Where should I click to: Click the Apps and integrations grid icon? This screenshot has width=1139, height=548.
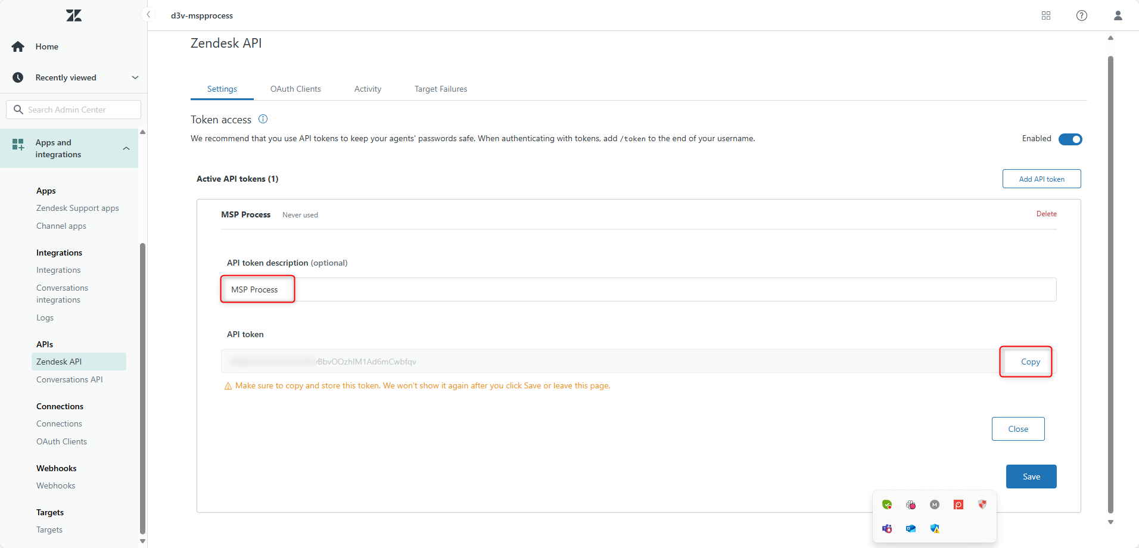[18, 144]
